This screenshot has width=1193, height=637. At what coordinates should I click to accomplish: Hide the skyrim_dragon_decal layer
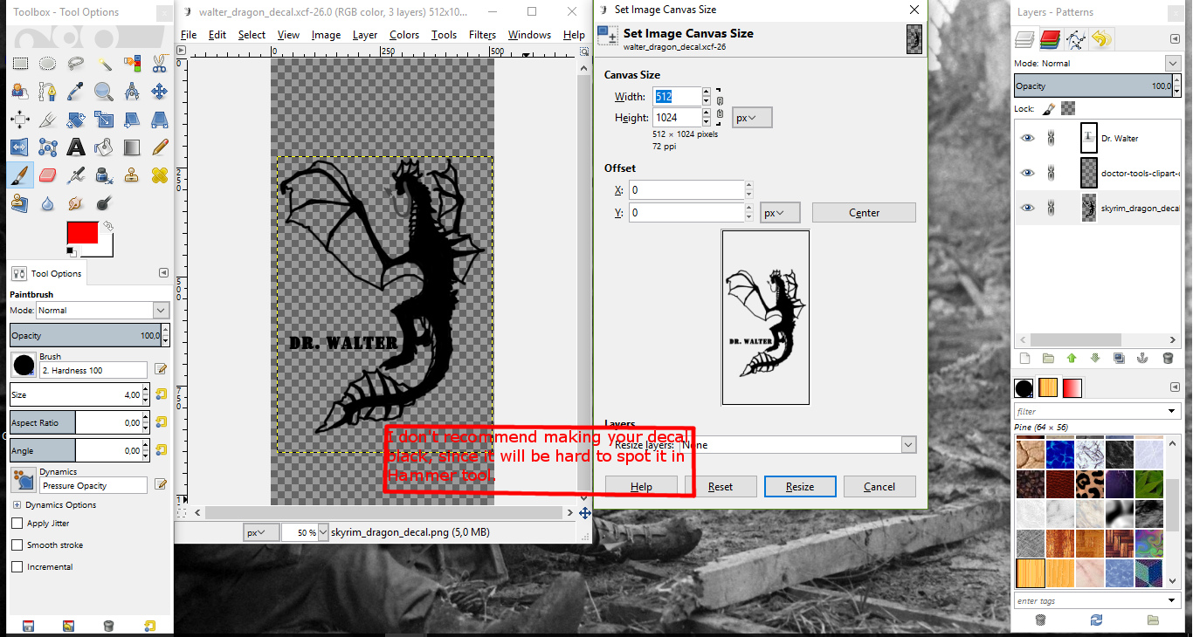click(1027, 208)
